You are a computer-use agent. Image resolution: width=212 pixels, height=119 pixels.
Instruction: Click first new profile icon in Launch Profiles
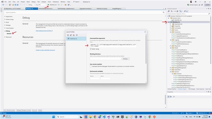tap(68, 35)
